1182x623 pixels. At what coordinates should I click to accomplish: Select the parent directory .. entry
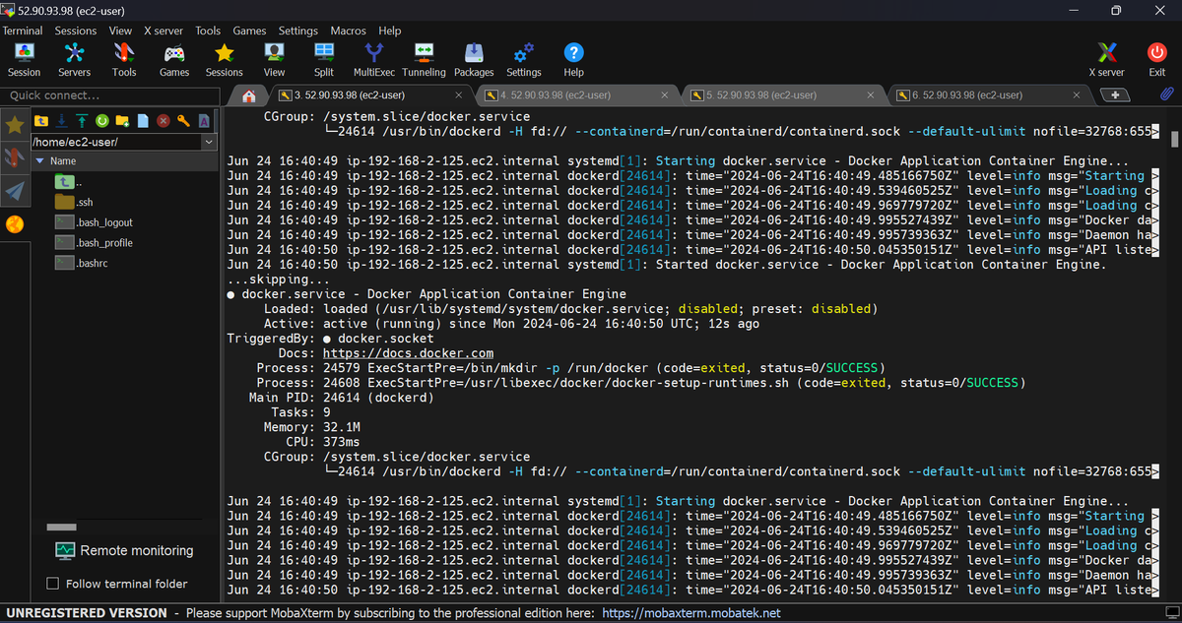point(67,182)
